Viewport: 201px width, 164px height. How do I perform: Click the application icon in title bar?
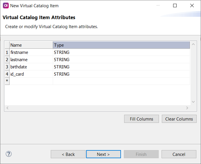pos(5,6)
